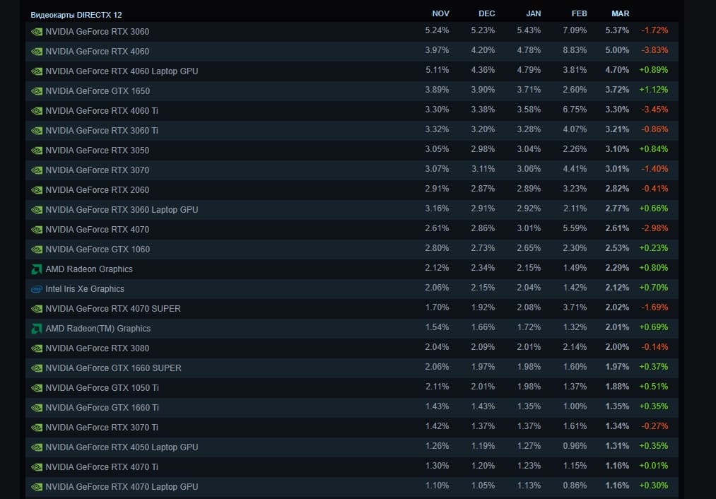
Task: Open the NVIDIA GeForce RTX 4060 row
Action: coord(97,52)
